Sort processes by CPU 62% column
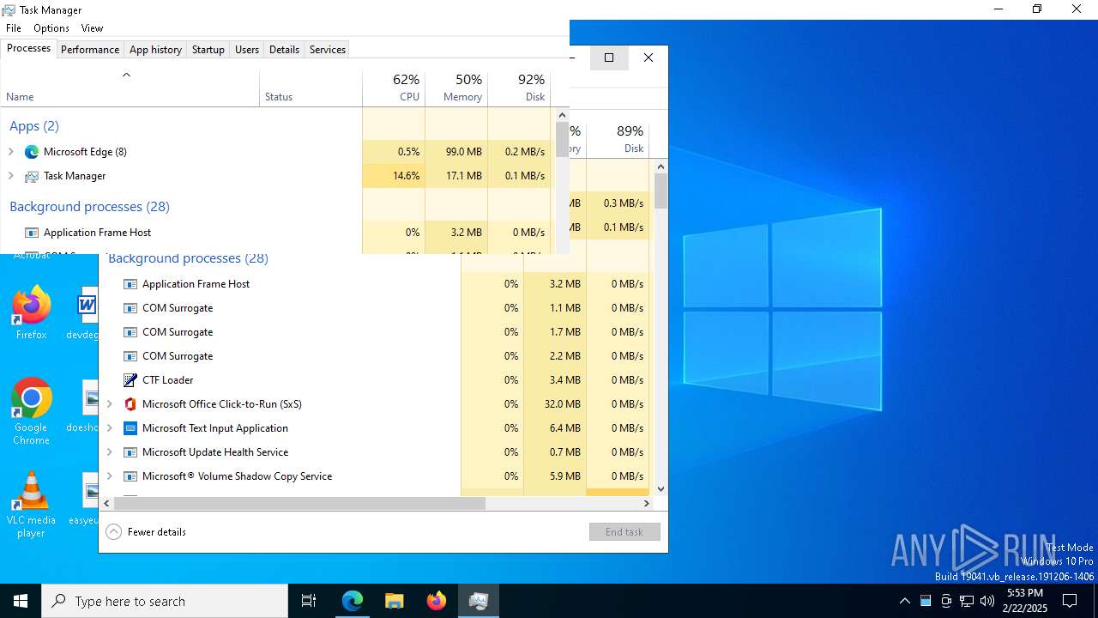This screenshot has height=618, width=1098. coord(394,88)
